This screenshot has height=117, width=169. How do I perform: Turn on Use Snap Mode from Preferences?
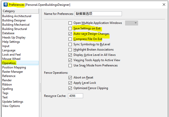[x=70, y=65]
